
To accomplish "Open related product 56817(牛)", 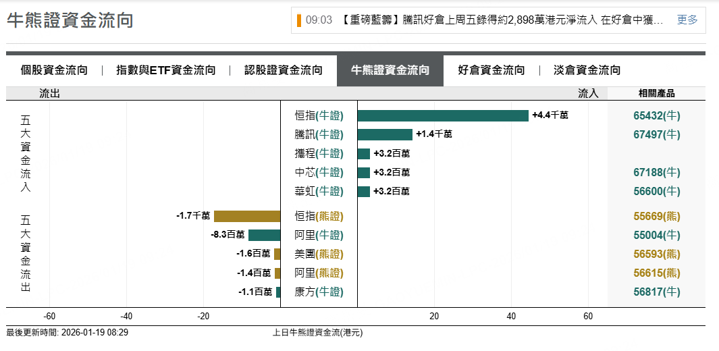I will coord(657,292).
